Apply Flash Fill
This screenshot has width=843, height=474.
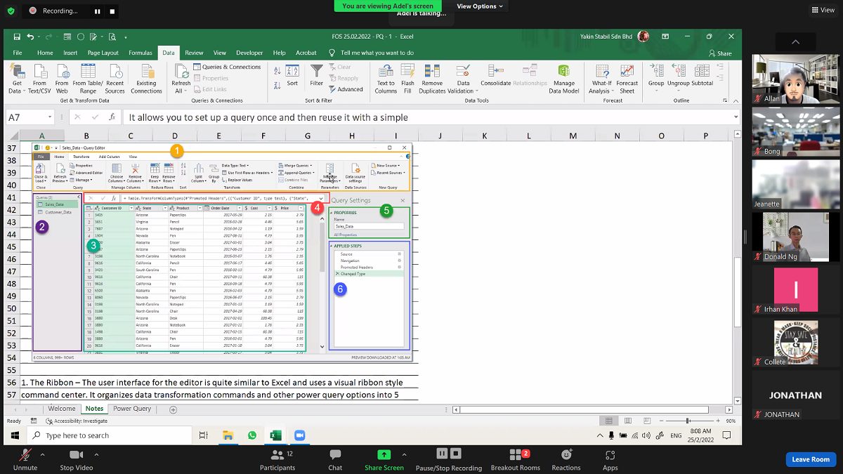point(408,77)
